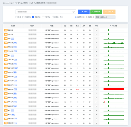The width and height of the screenshot is (131, 127).
Task: Click the 家宽 badge next to 重庆4
Action: pyautogui.click(x=13, y=115)
